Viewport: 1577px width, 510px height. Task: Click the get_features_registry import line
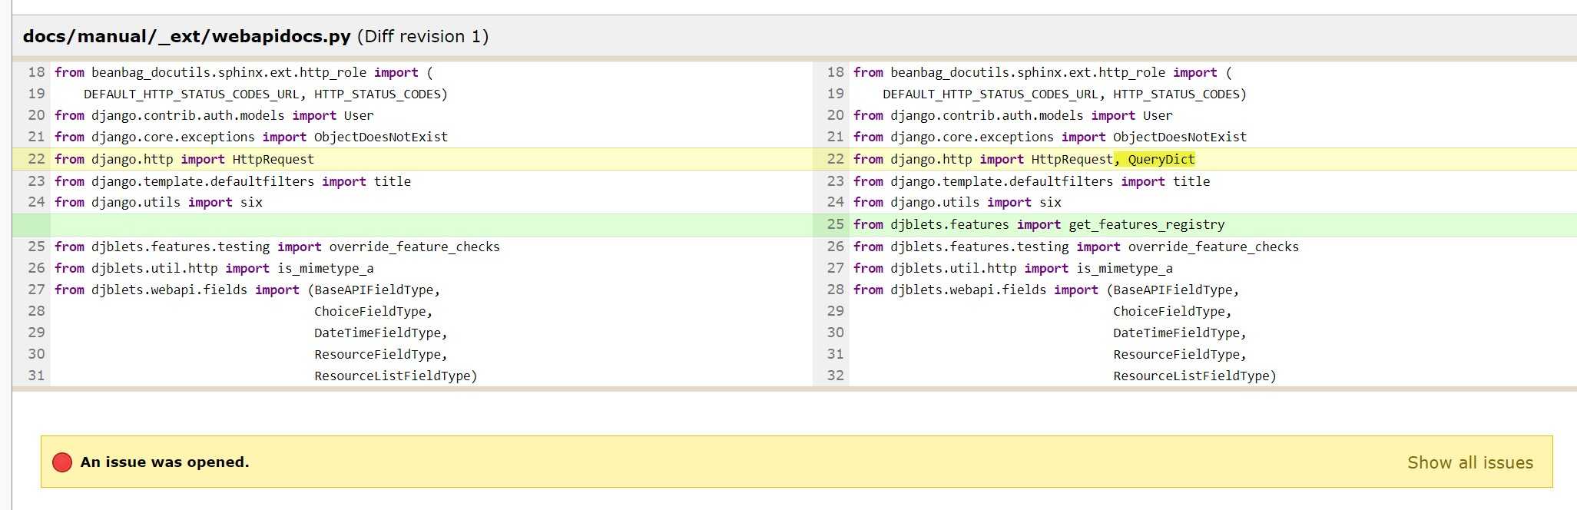[1039, 224]
